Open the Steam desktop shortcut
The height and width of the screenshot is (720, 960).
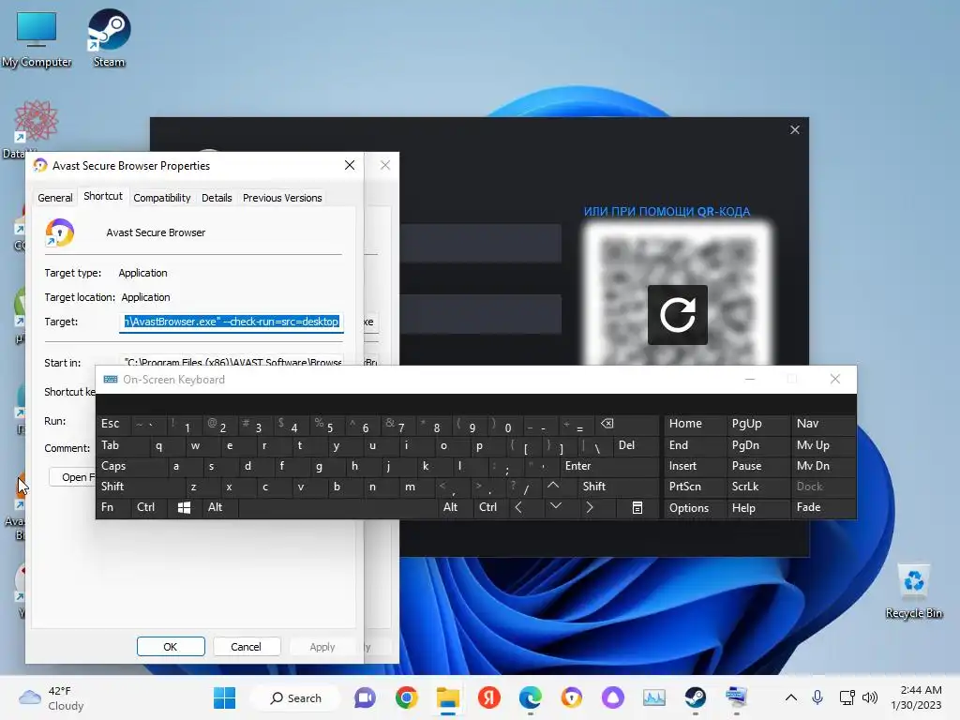coord(109,38)
